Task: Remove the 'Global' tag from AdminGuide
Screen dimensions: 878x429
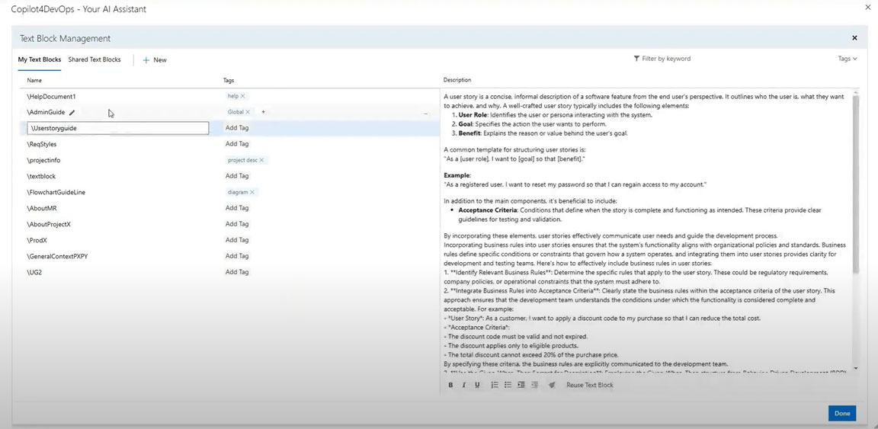Action: [x=248, y=112]
